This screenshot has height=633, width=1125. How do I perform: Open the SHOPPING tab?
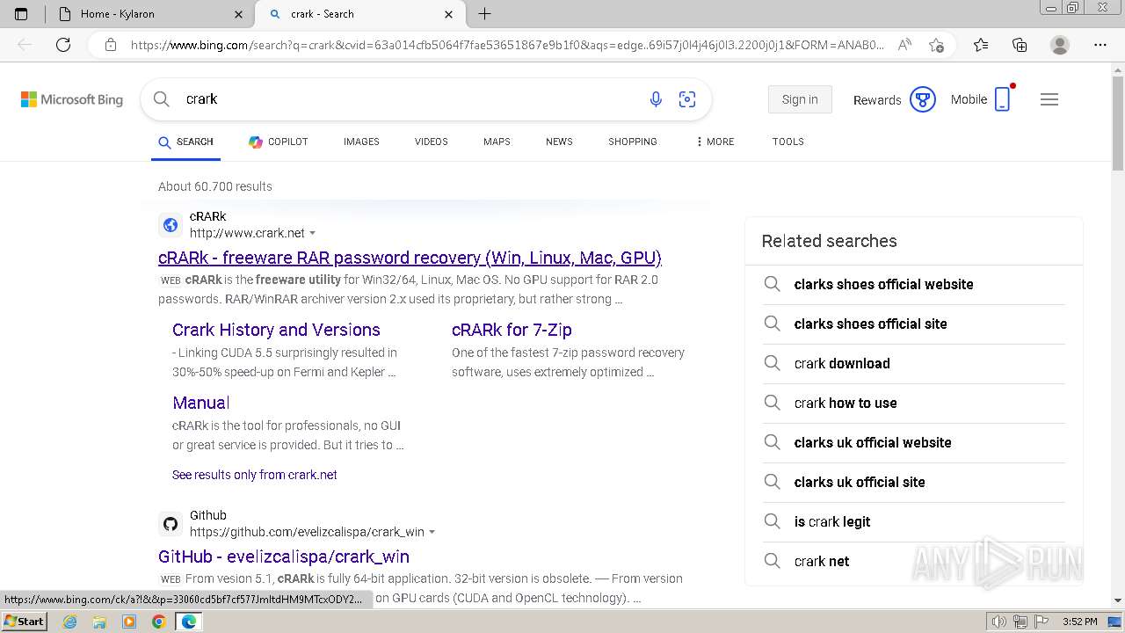[633, 142]
